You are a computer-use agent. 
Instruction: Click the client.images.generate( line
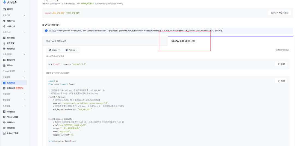pyautogui.click(x=61, y=119)
